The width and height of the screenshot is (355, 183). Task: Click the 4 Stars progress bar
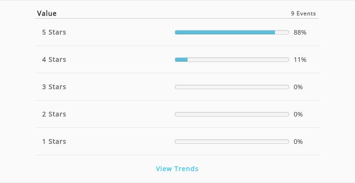click(x=232, y=60)
